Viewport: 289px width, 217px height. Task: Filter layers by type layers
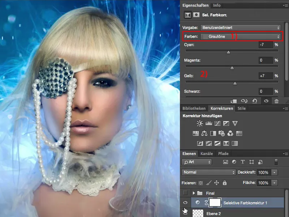[243, 162]
